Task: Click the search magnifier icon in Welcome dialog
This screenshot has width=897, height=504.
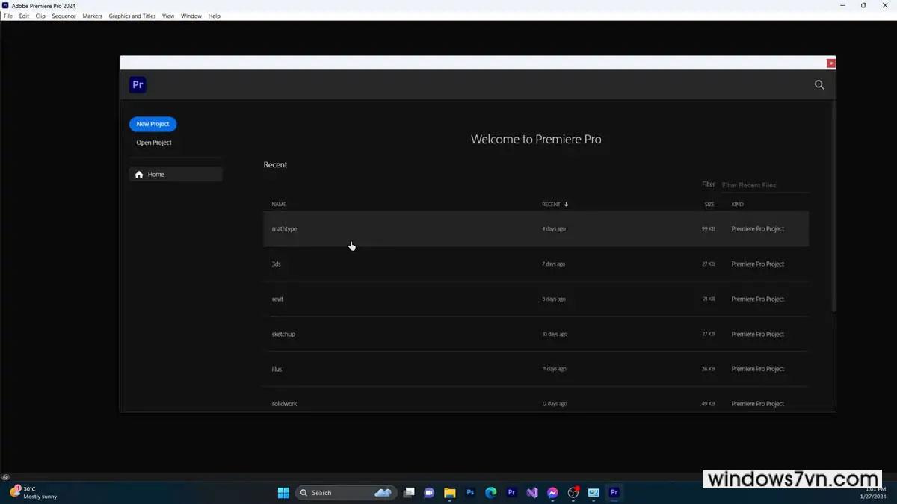Action: [x=819, y=85]
